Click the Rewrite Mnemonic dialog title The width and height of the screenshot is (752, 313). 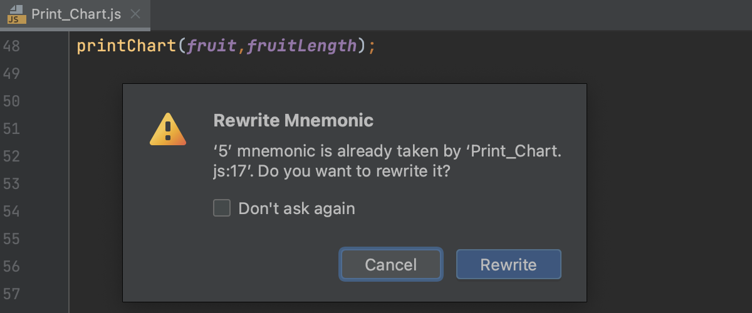tap(293, 120)
